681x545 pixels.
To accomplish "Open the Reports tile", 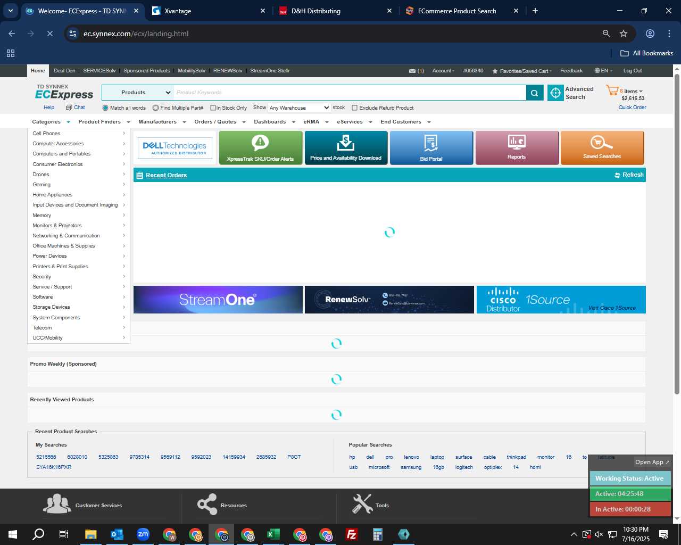I will [x=517, y=147].
